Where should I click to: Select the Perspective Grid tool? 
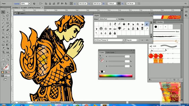point(8,41)
